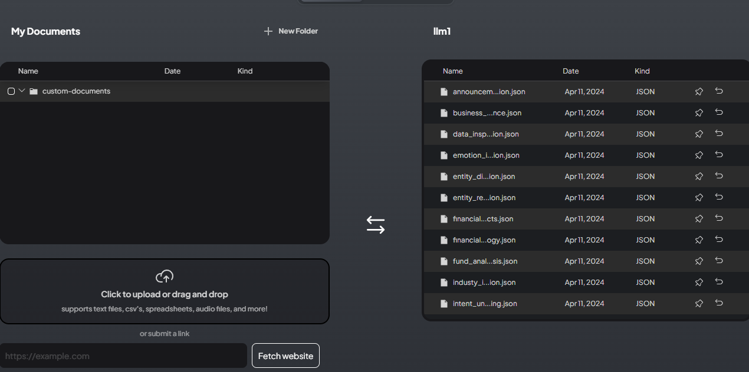The image size is (749, 372).
Task: Remove entity_re...ion.json from workspace
Action: point(719,197)
